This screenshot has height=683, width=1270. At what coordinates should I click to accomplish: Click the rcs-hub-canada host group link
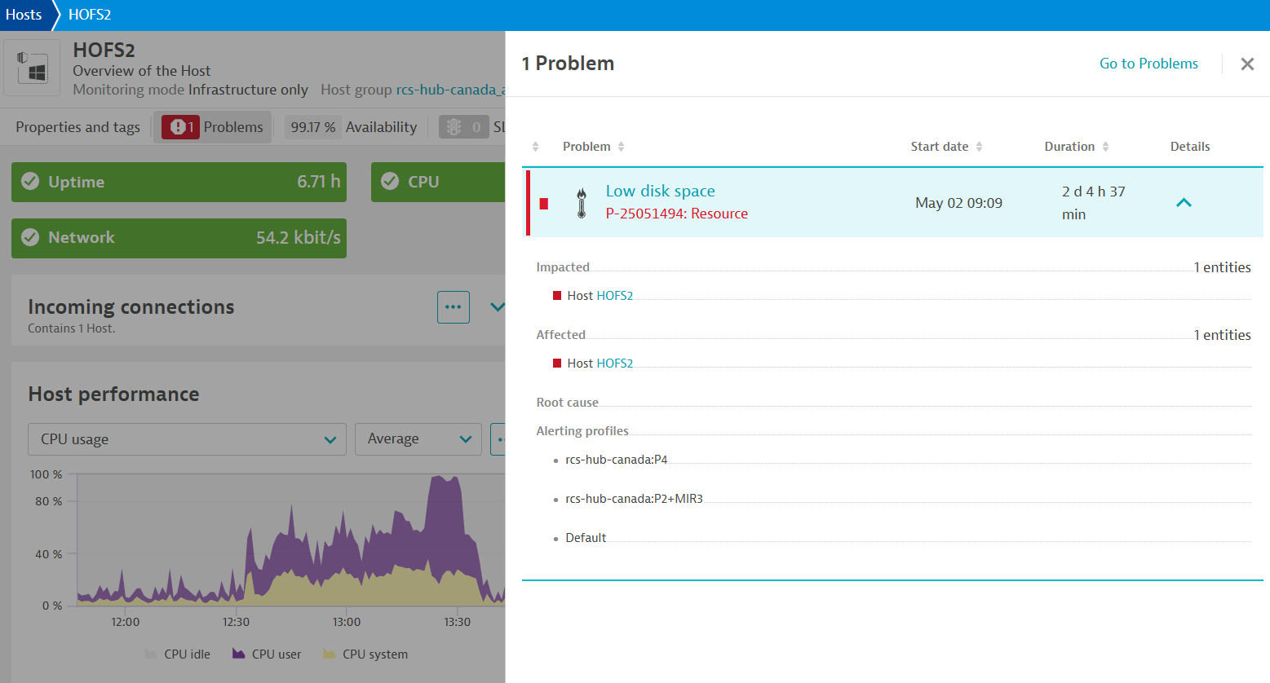coord(450,90)
